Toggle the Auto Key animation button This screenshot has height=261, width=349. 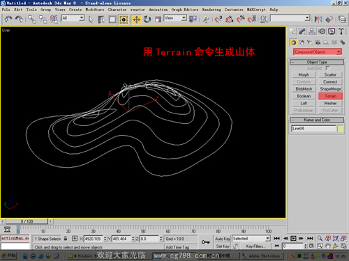(223, 239)
